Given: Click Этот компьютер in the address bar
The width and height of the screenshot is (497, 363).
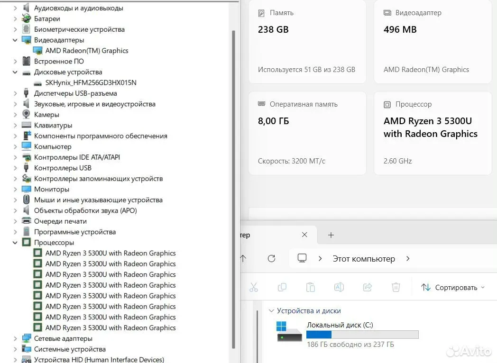Looking at the screenshot, I should [364, 259].
